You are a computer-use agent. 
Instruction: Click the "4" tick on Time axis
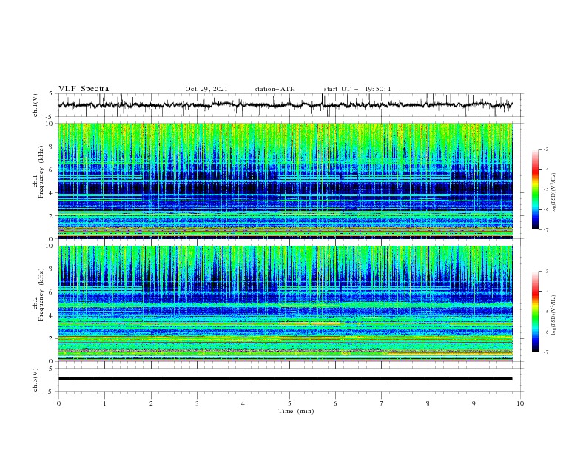click(243, 403)
